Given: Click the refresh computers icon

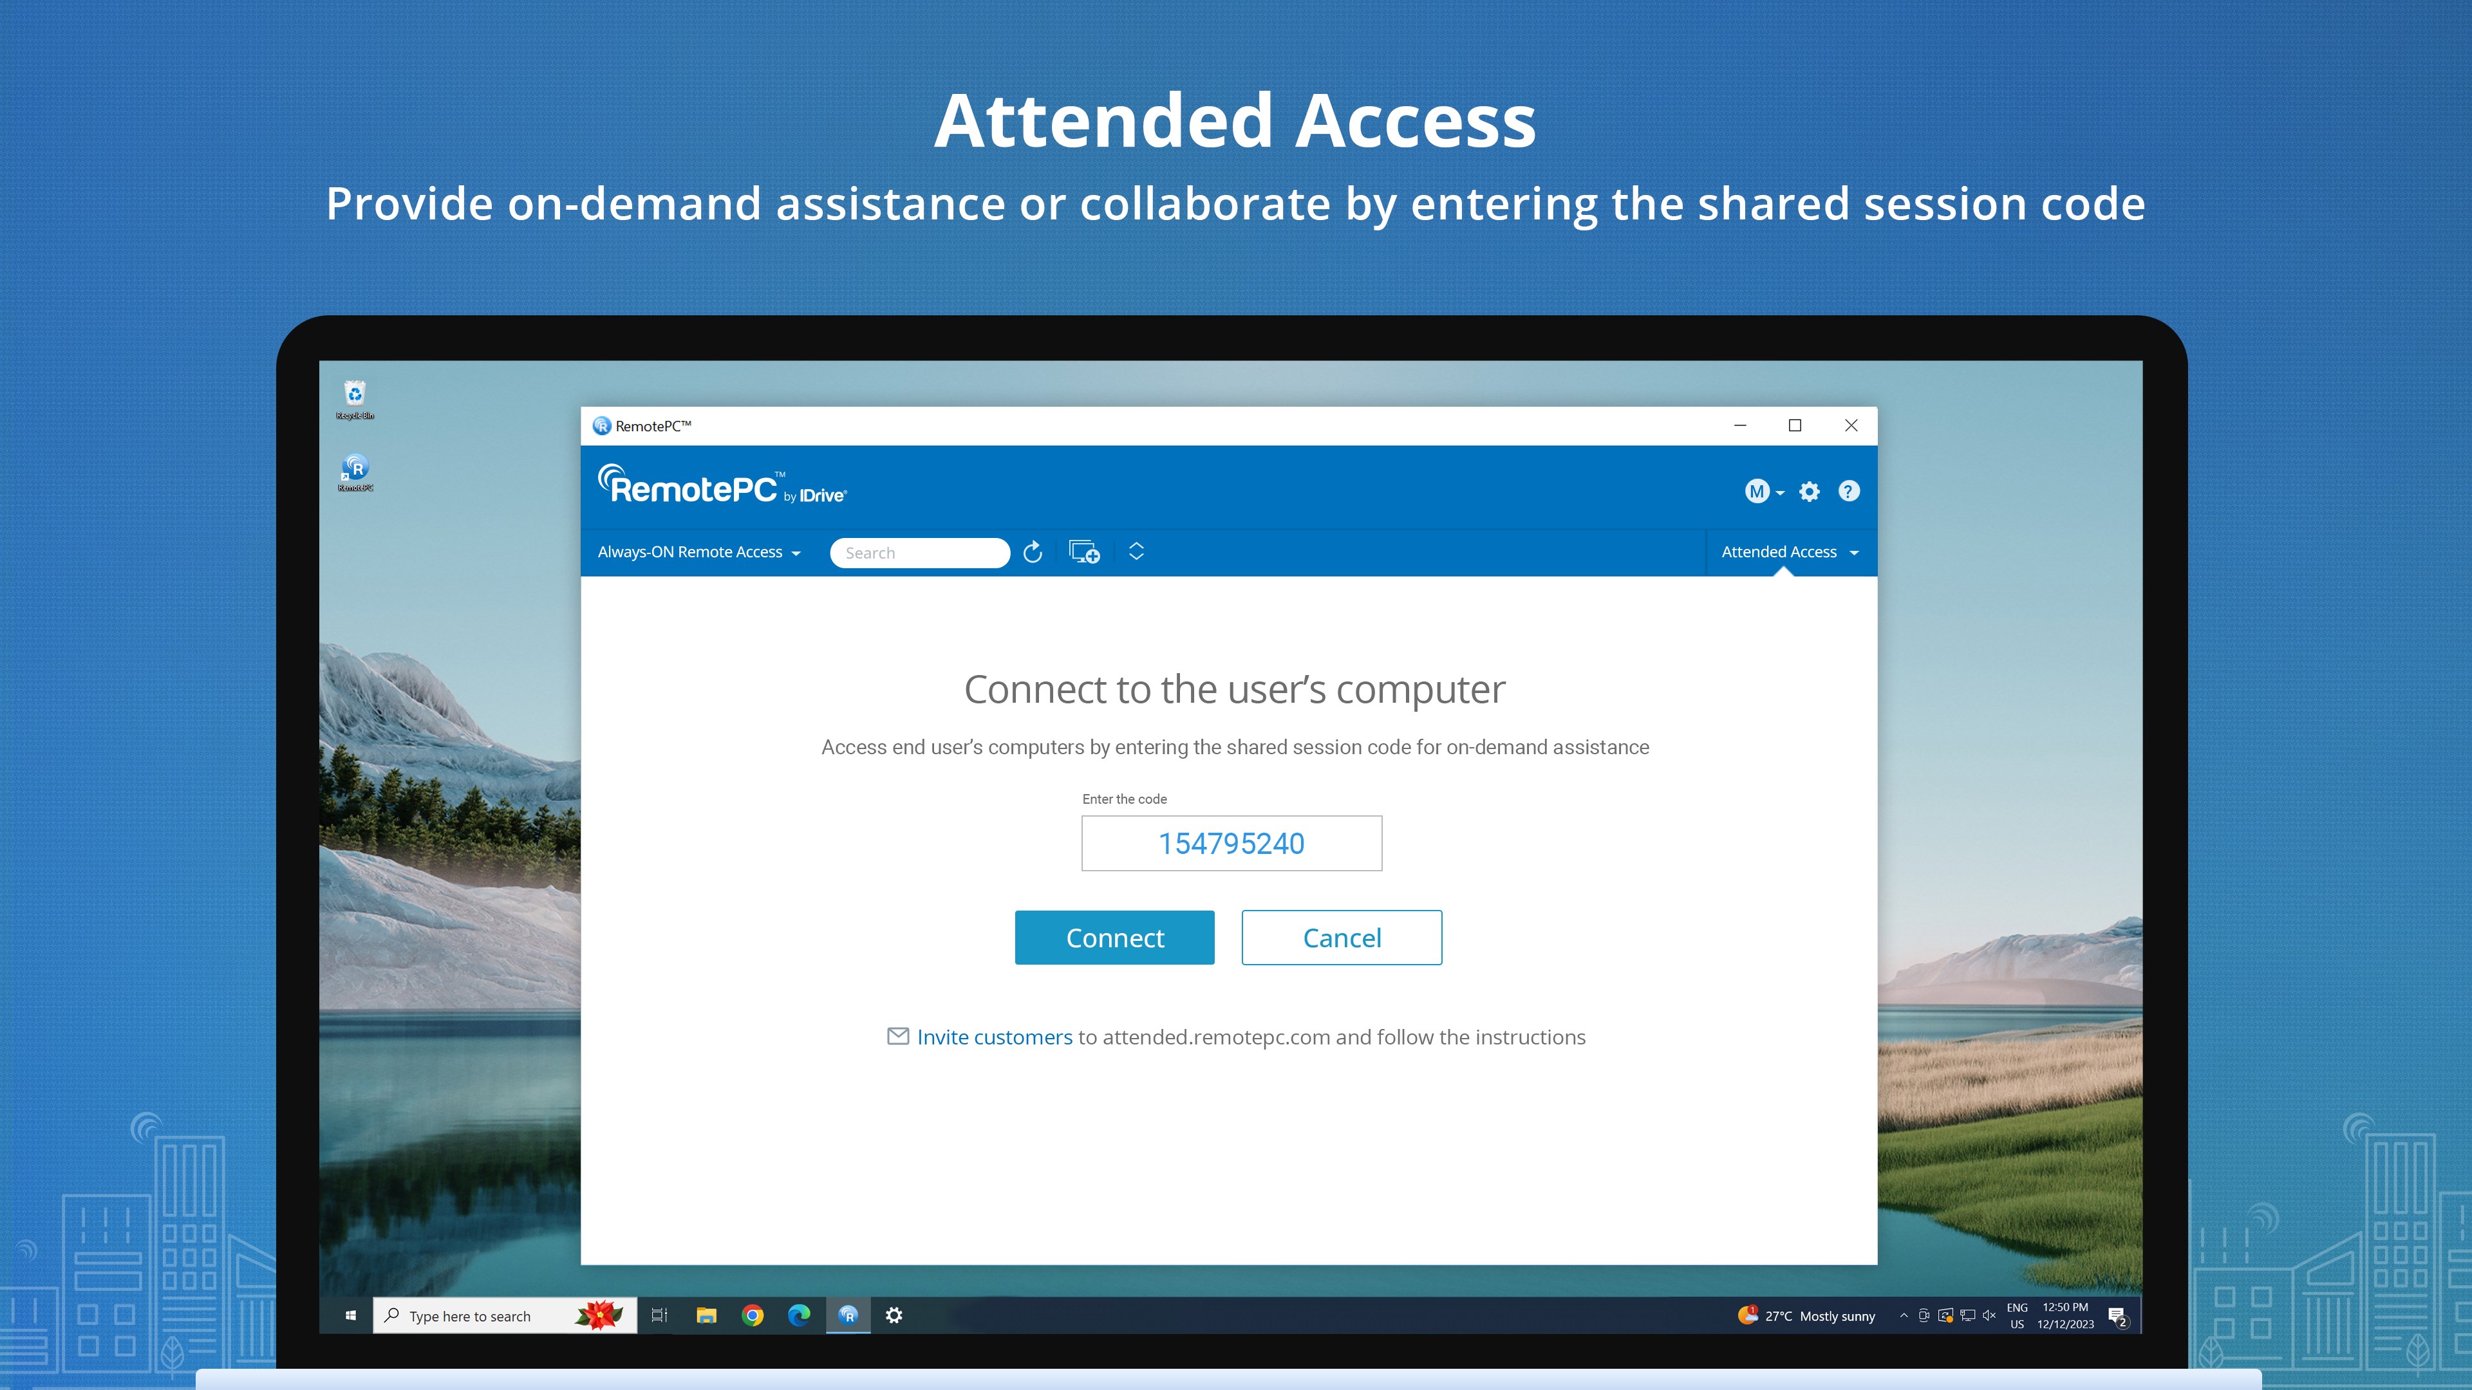Looking at the screenshot, I should [x=1033, y=551].
